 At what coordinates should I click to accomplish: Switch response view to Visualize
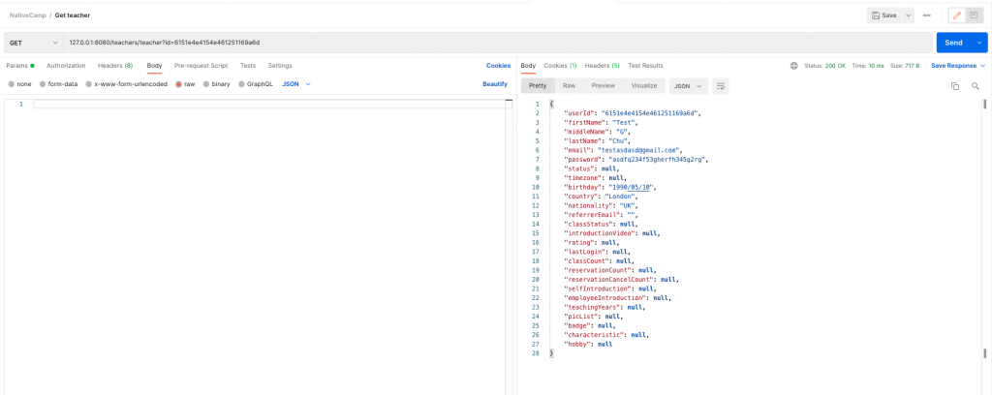644,86
